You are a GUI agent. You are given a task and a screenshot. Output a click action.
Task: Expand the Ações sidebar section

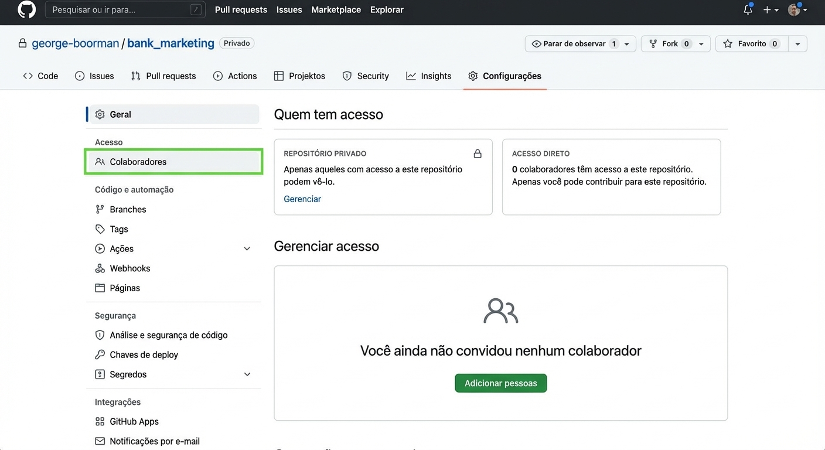coord(247,248)
